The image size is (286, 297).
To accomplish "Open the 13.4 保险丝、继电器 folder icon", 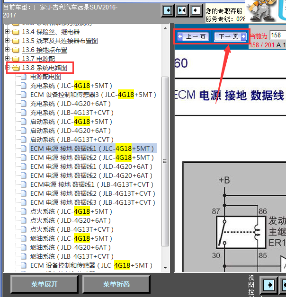I will coord(16,32).
